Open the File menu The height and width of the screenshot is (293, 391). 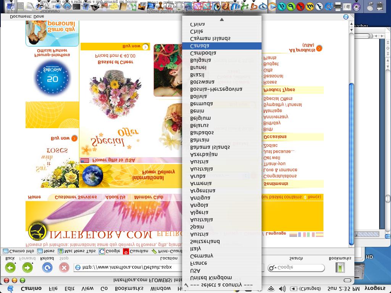click(x=53, y=288)
